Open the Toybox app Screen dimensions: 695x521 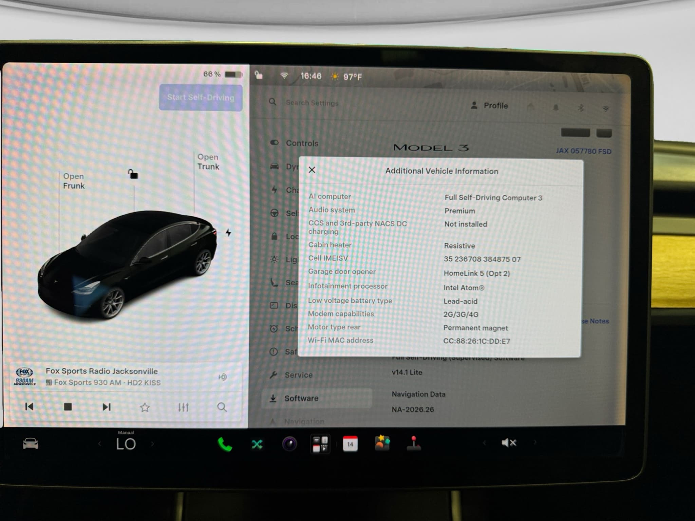coord(382,443)
